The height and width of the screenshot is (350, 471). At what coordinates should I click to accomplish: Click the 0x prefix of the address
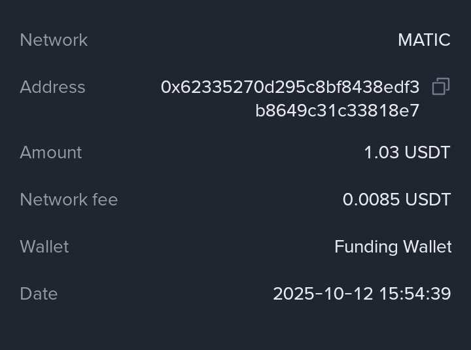click(170, 87)
